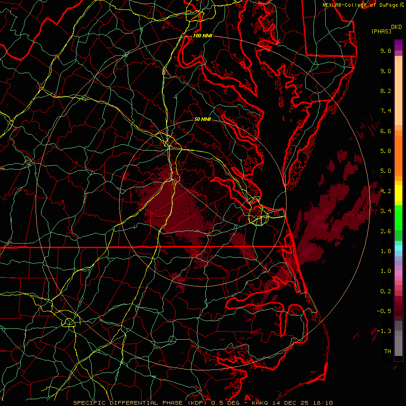Click the 8.2 value on the scale
The width and height of the screenshot is (406, 406).
[x=386, y=91]
